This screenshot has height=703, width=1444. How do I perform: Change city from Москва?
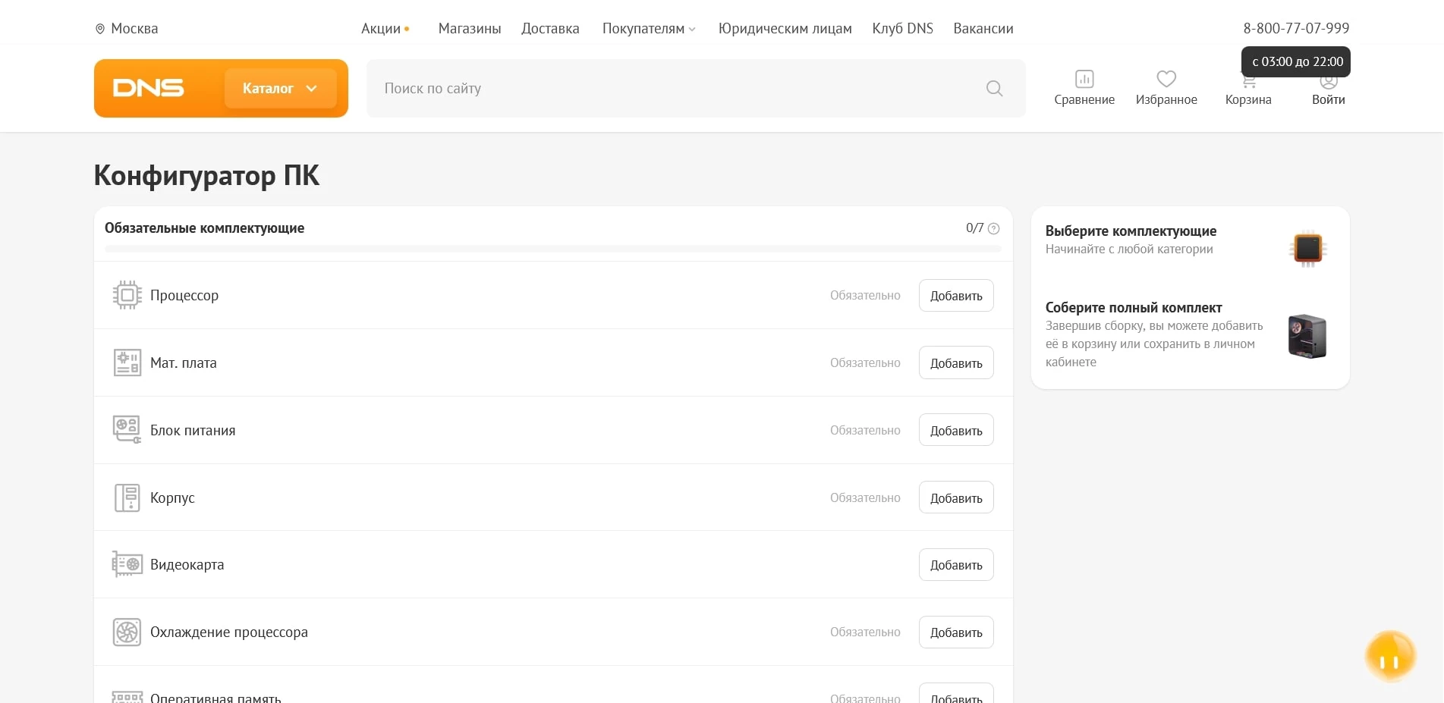click(x=127, y=29)
